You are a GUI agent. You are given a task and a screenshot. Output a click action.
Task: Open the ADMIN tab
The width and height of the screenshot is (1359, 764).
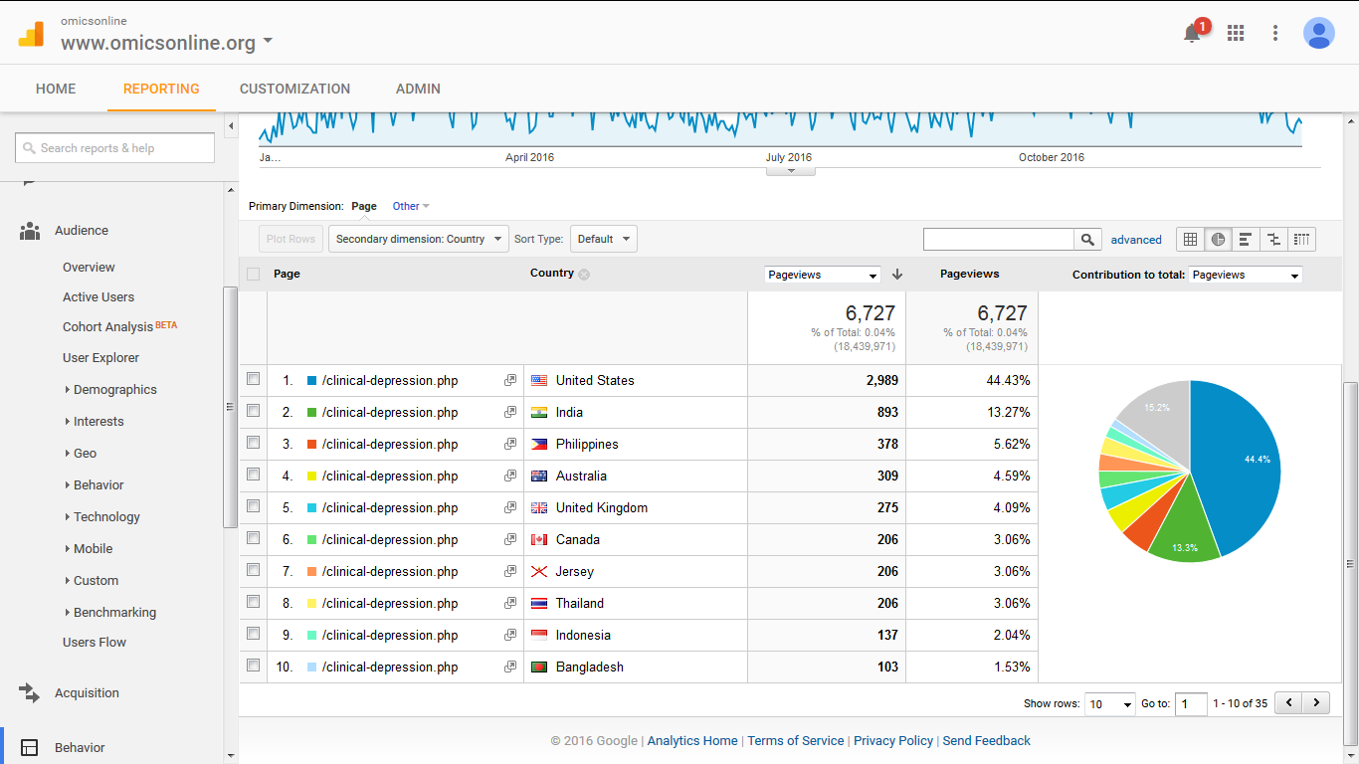click(x=418, y=89)
